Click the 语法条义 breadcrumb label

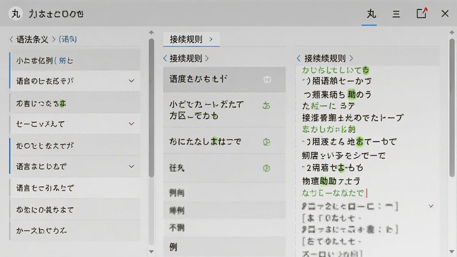point(32,39)
